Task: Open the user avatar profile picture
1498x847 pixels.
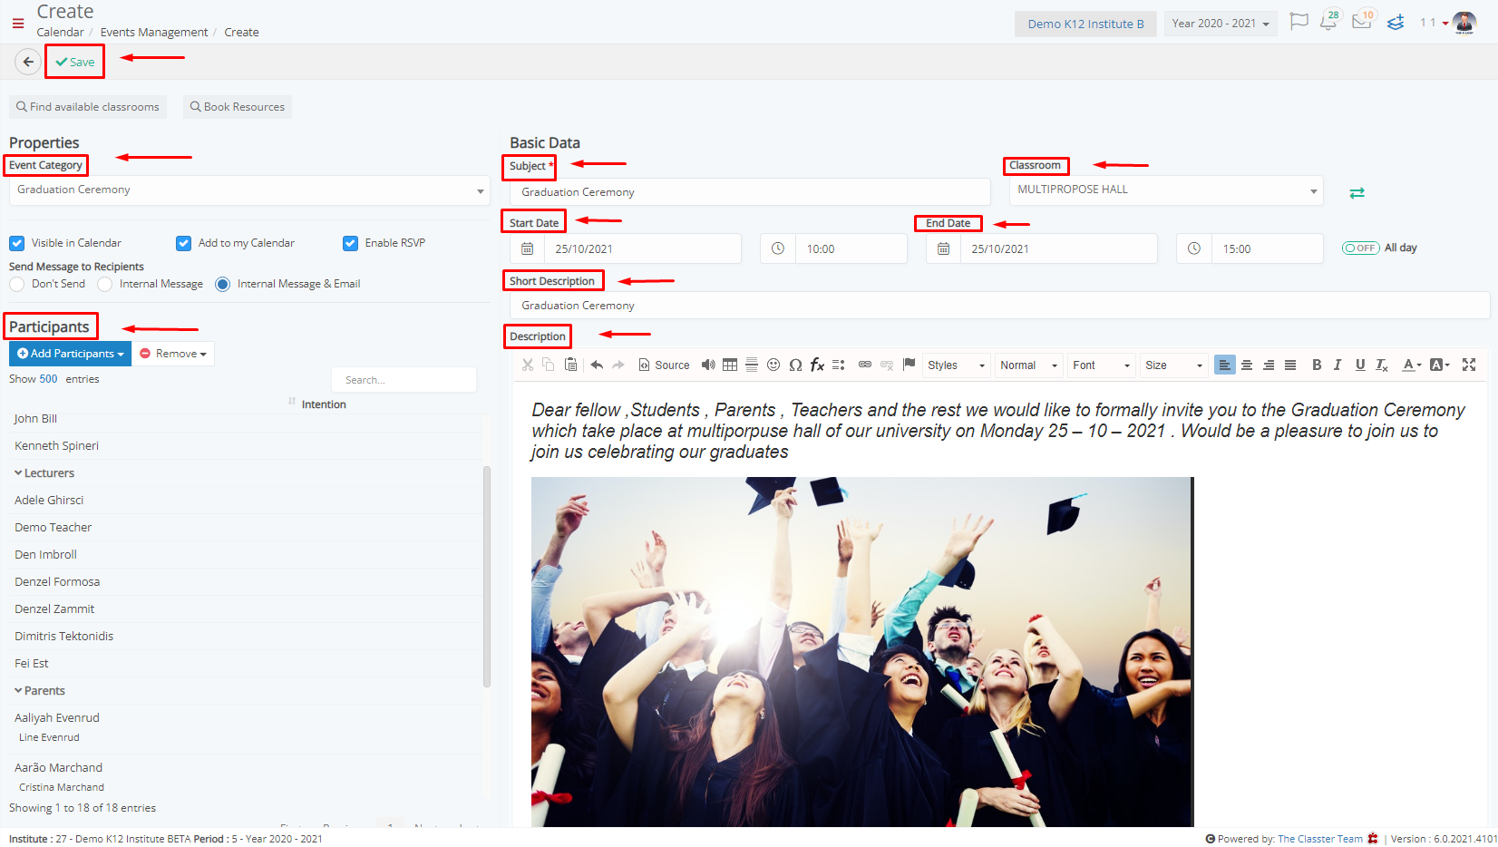Action: click(1464, 23)
